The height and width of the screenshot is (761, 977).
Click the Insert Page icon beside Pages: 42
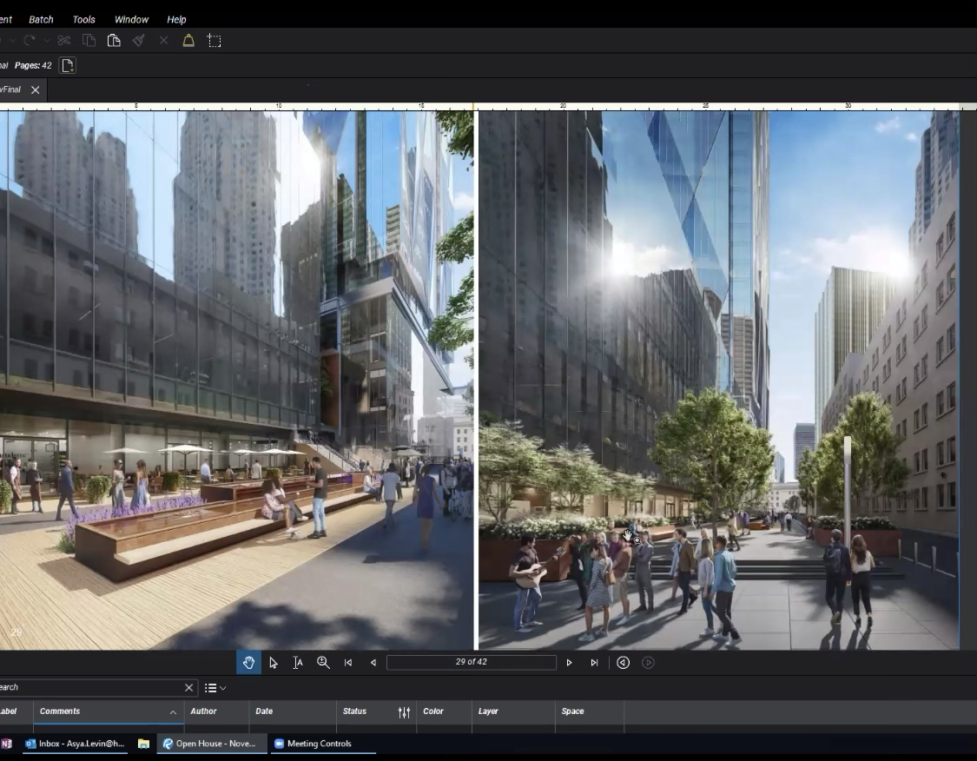tap(68, 65)
